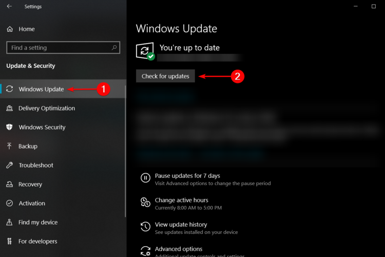Open Delivery Optimization settings
Screen dimensions: 385x257
[63, 108]
